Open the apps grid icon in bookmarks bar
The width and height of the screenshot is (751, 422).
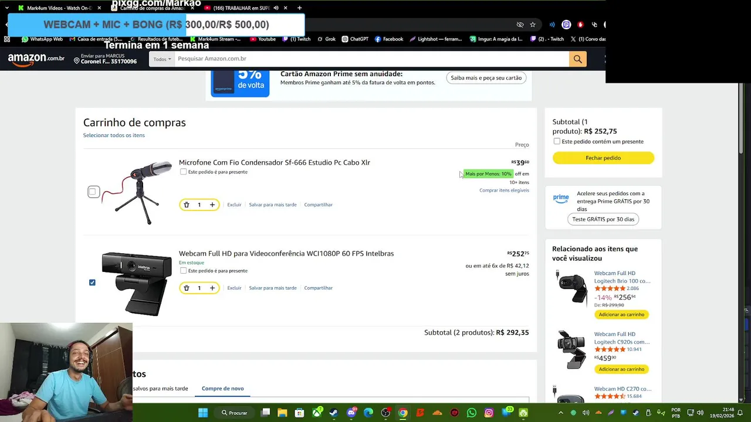pyautogui.click(x=7, y=39)
